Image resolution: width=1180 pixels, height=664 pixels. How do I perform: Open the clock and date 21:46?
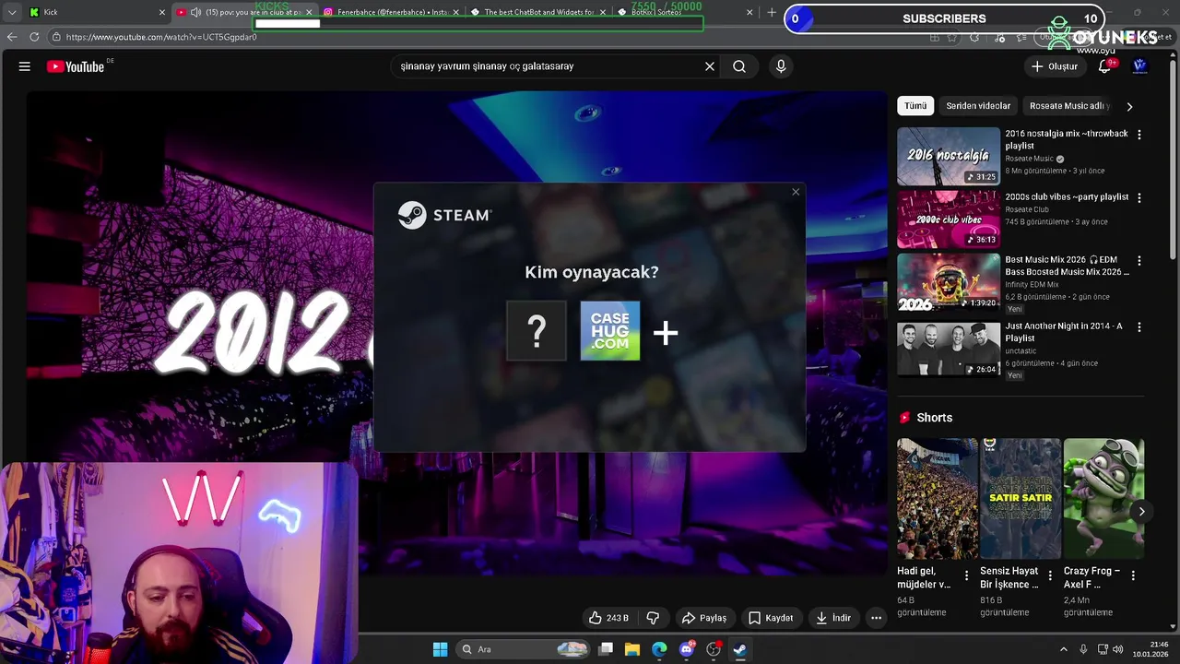tap(1151, 649)
